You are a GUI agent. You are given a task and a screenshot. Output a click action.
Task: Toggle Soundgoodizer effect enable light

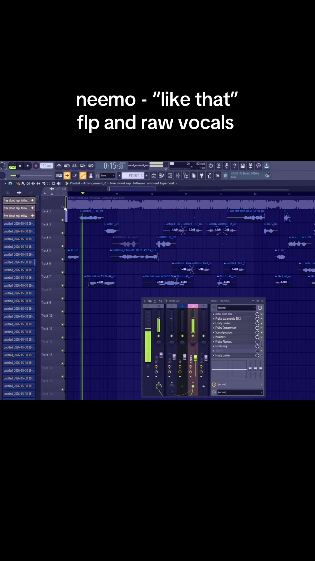click(262, 333)
